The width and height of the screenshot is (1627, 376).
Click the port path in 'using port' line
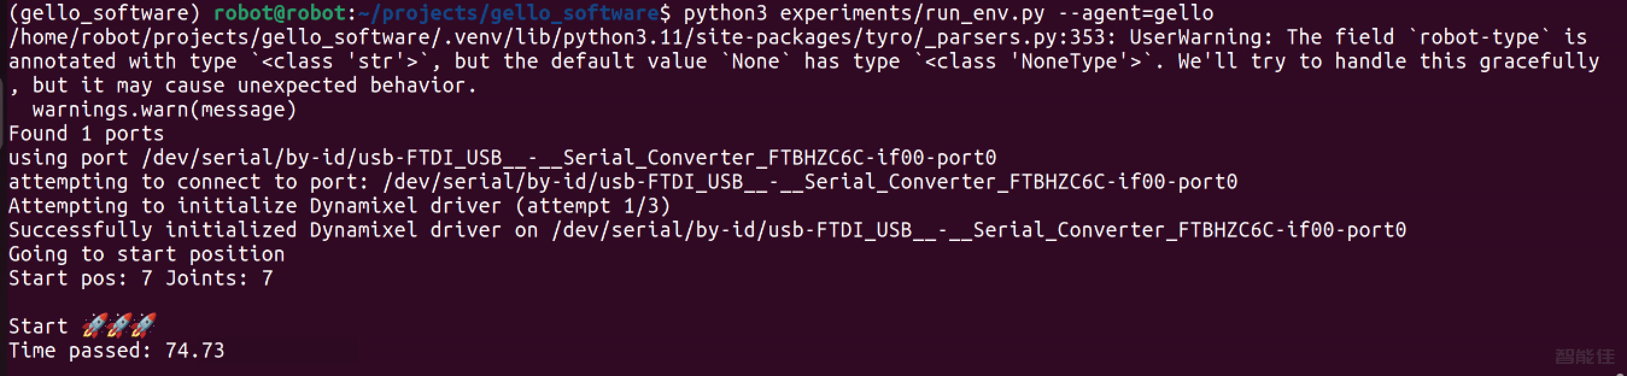pos(569,158)
